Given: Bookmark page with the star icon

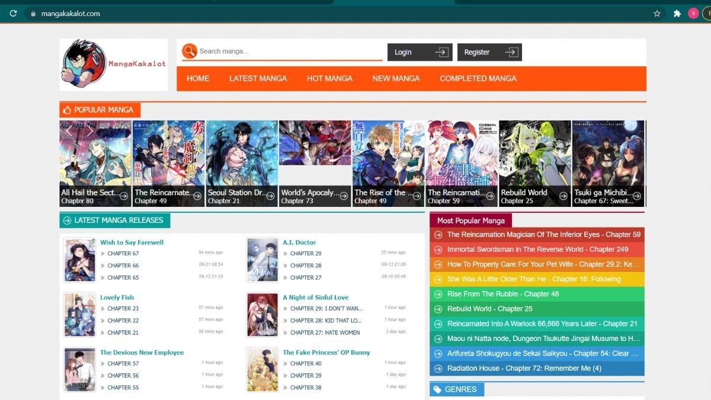Looking at the screenshot, I should 657,13.
